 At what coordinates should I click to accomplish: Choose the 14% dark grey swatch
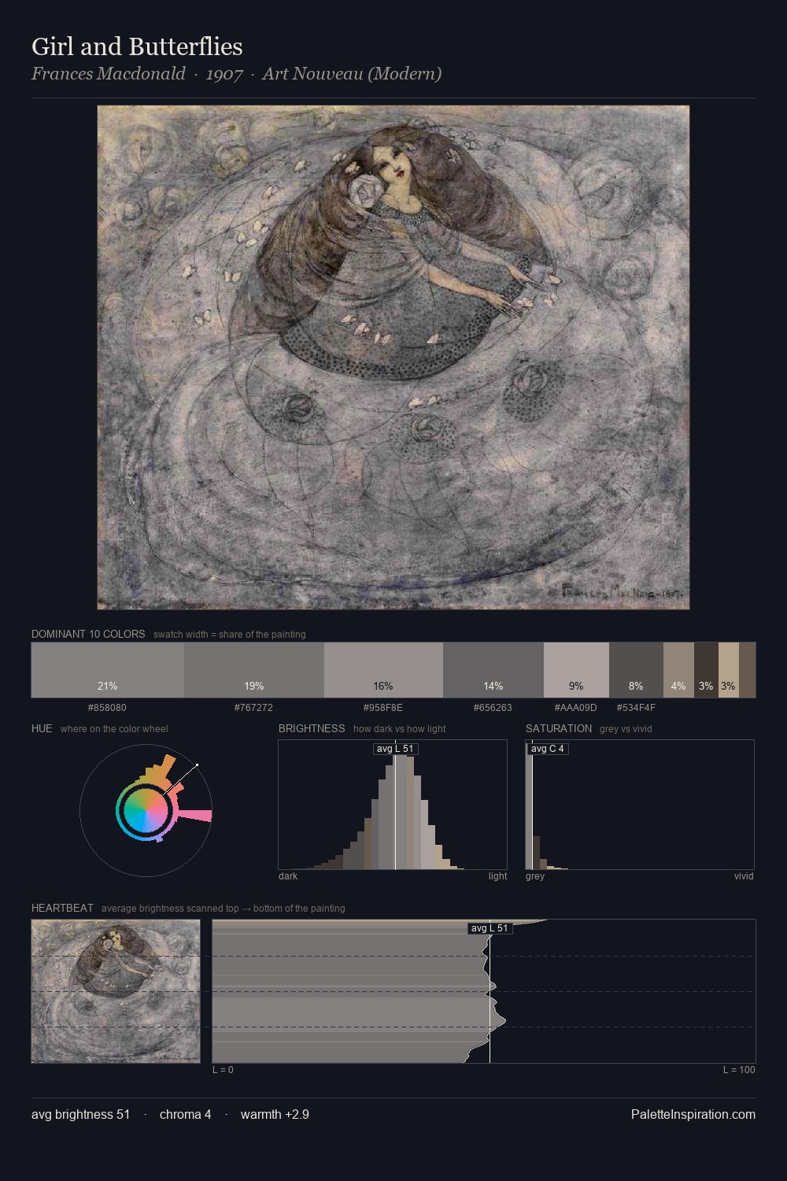coord(493,670)
